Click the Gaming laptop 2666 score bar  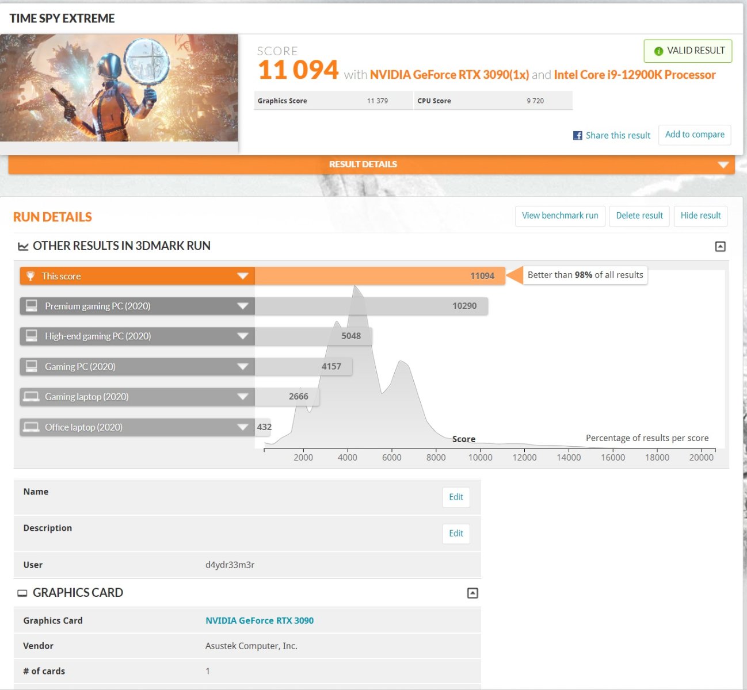click(x=287, y=397)
